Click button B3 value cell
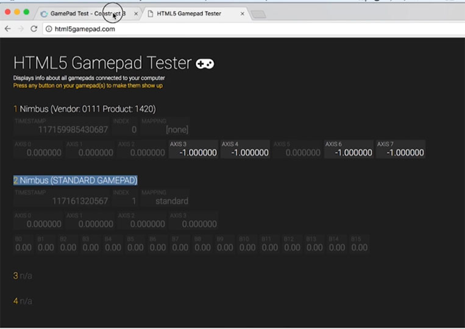This screenshot has width=465, height=329. [91, 244]
